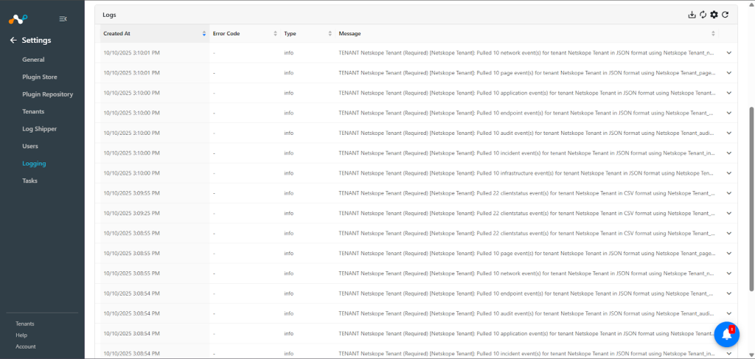Click the Netskope logo in the sidebar

click(x=18, y=19)
